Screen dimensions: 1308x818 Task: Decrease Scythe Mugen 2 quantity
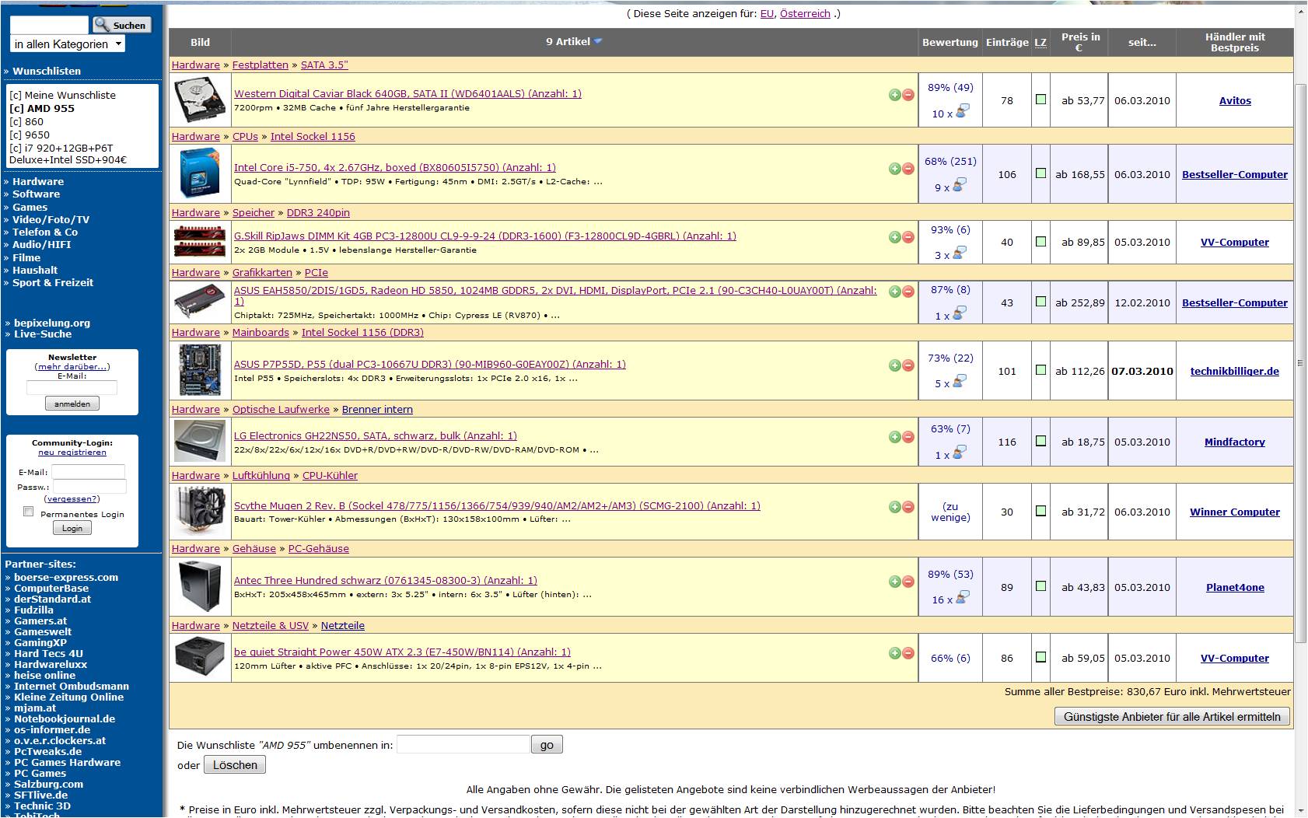click(908, 507)
